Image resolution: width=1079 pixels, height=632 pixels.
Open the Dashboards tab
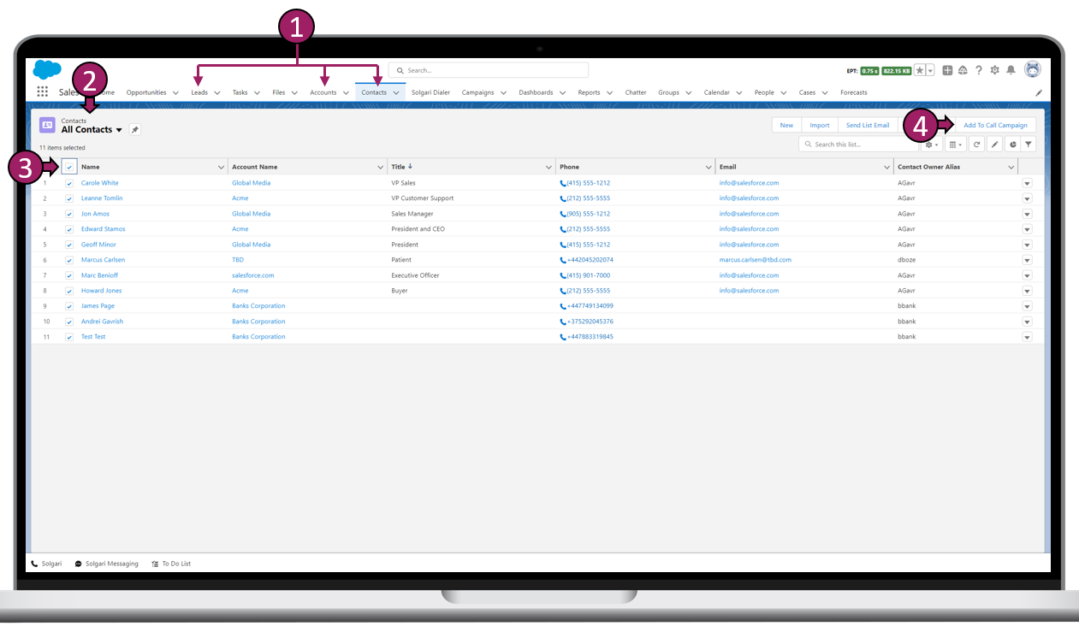[x=536, y=92]
